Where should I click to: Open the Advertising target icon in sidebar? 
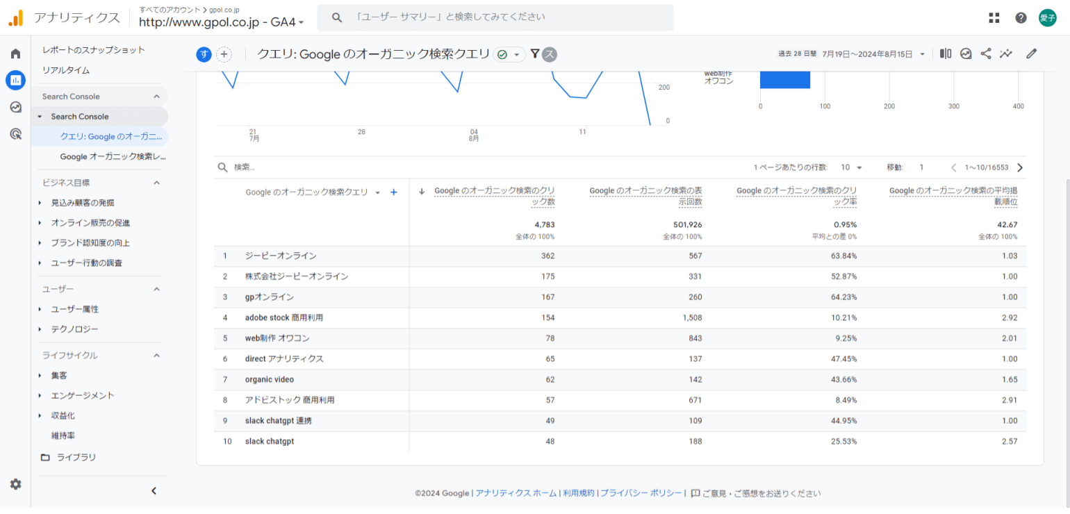[x=15, y=133]
